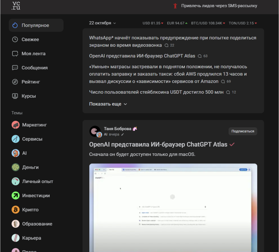Open the Инвестиции topic
Image resolution: width=279 pixels, height=252 pixels.
coord(36,196)
